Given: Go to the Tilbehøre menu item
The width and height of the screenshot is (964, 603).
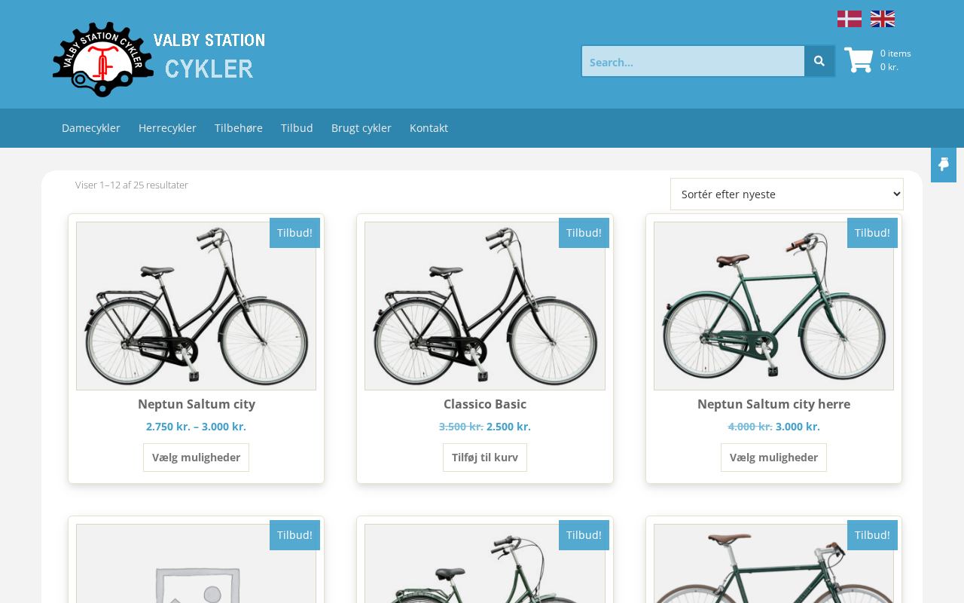Looking at the screenshot, I should tap(239, 128).
